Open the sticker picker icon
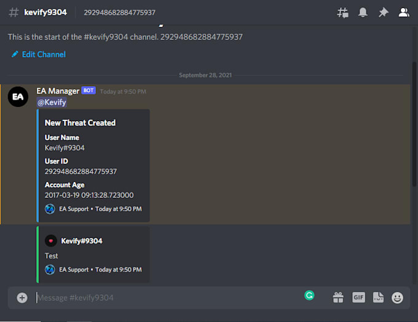 (x=378, y=297)
